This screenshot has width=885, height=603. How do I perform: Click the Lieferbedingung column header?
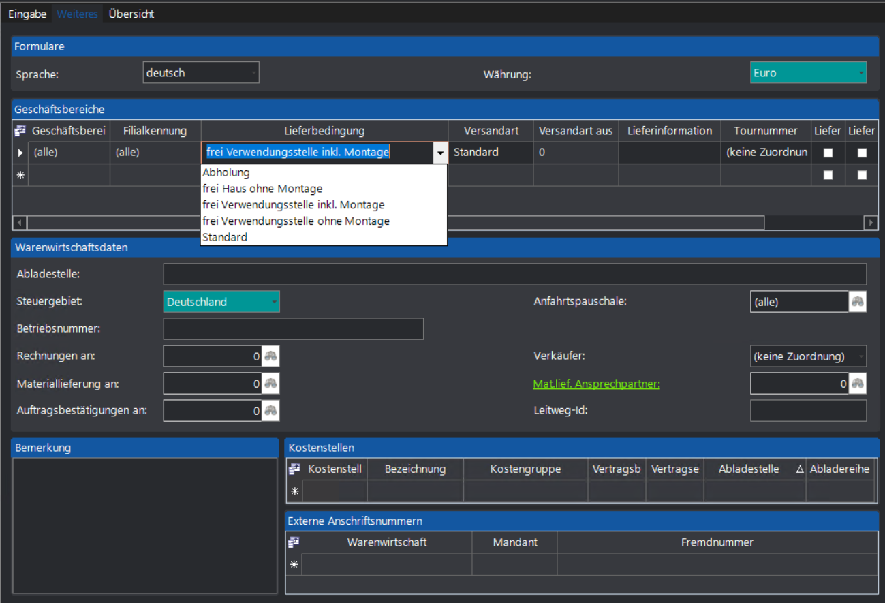click(324, 131)
